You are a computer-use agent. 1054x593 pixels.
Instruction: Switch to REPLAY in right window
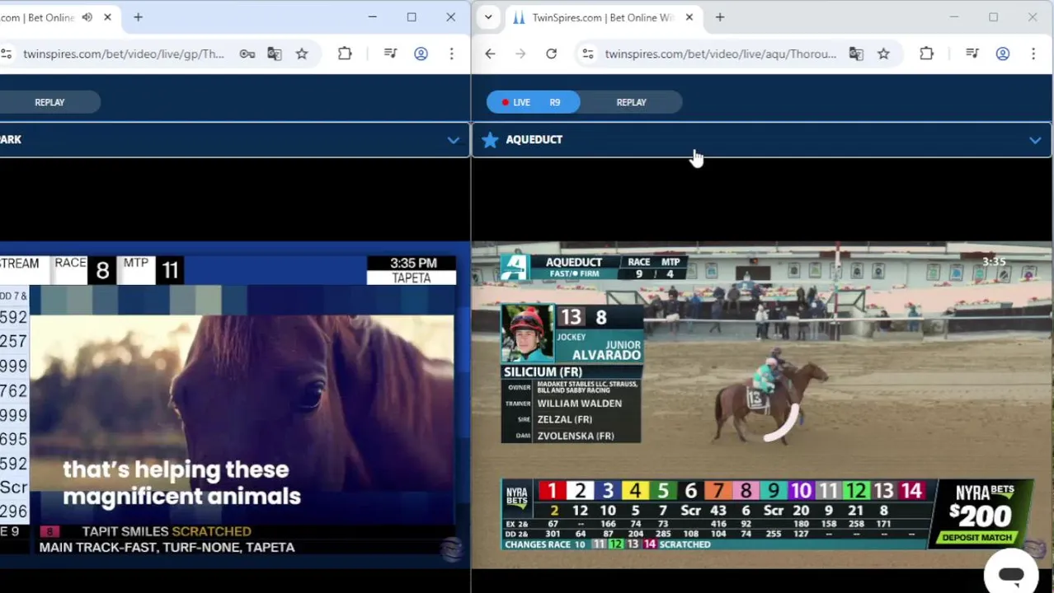click(x=632, y=102)
